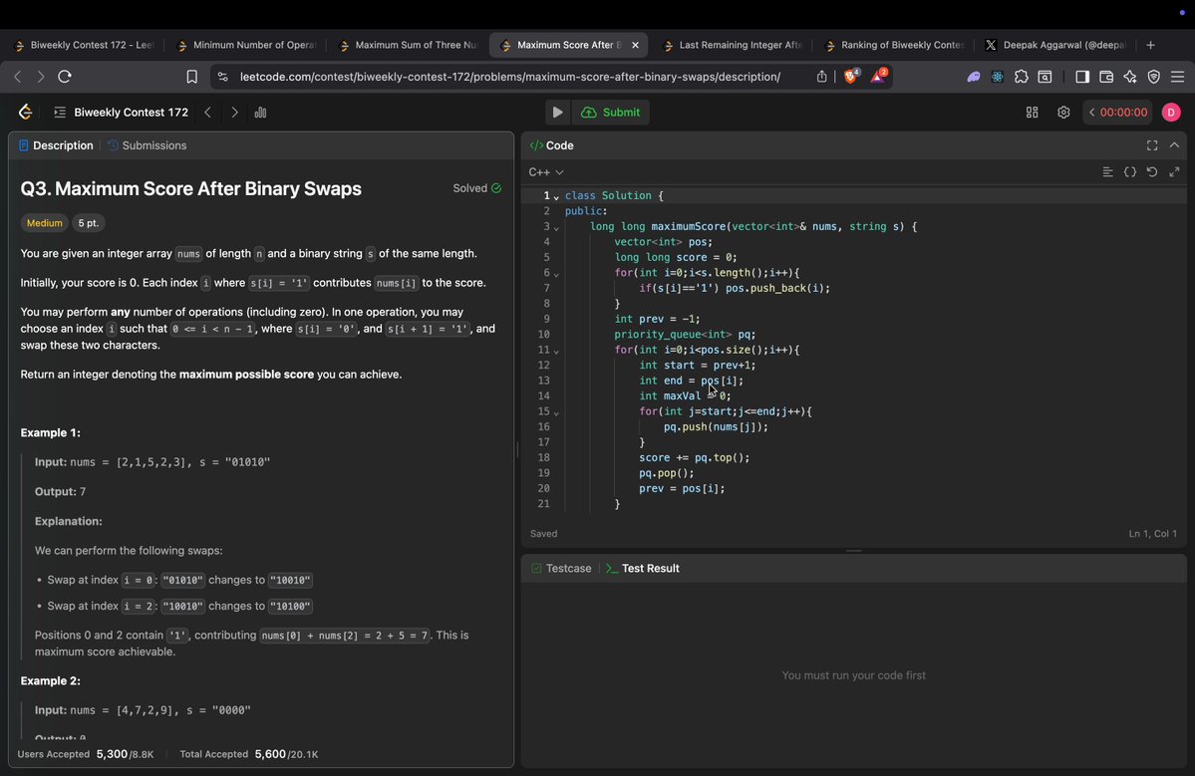
Task: Expand editor to full screen icon
Action: [1174, 172]
